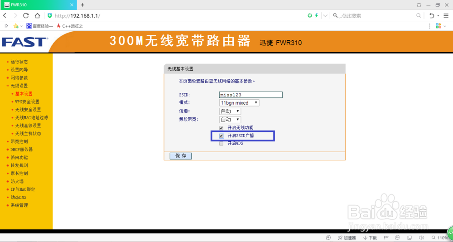
Task: Click the star favorites icon
Action: click(x=16, y=26)
